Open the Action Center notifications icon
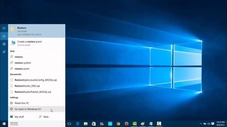This screenshot has width=227, height=127. [213, 124]
